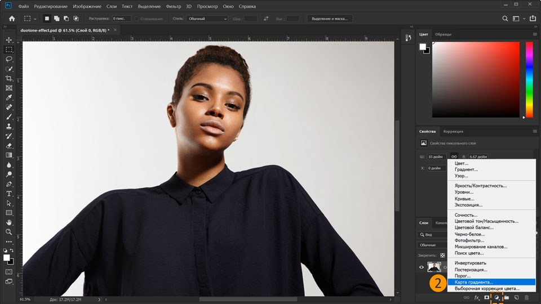The height and width of the screenshot is (304, 541).
Task: Select the Eyedropper tool
Action: (x=9, y=97)
